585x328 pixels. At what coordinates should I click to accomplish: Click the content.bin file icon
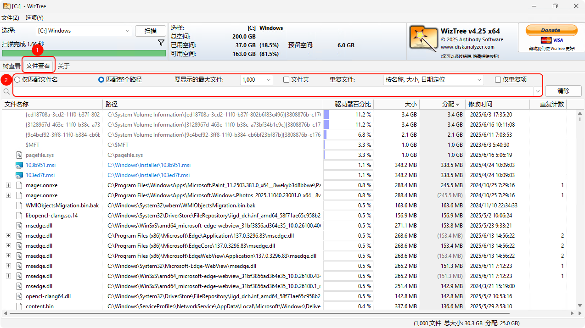point(19,306)
